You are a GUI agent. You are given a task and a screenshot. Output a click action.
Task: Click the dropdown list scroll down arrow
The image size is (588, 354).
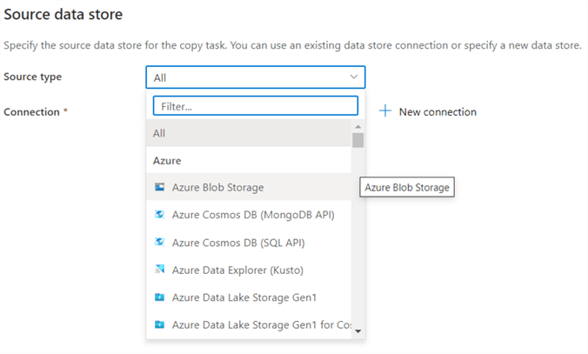click(x=358, y=331)
